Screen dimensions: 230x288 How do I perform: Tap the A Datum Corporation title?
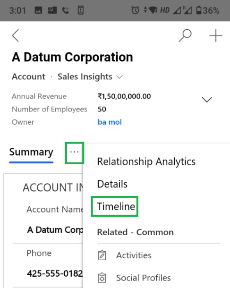coord(72,57)
